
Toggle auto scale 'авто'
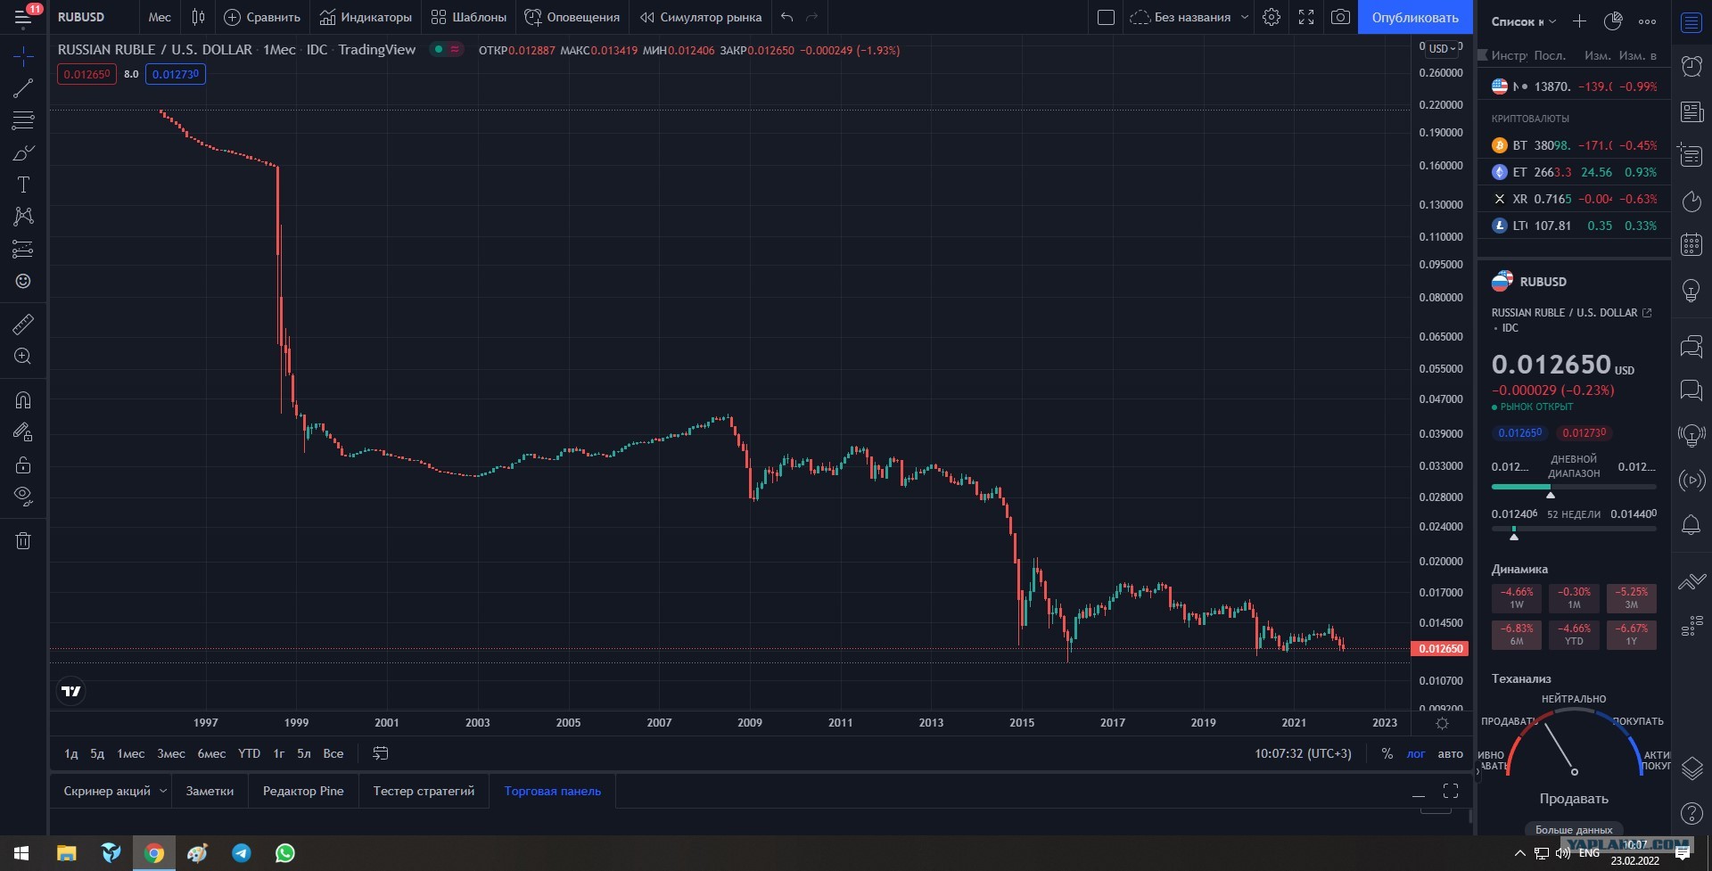[1450, 753]
